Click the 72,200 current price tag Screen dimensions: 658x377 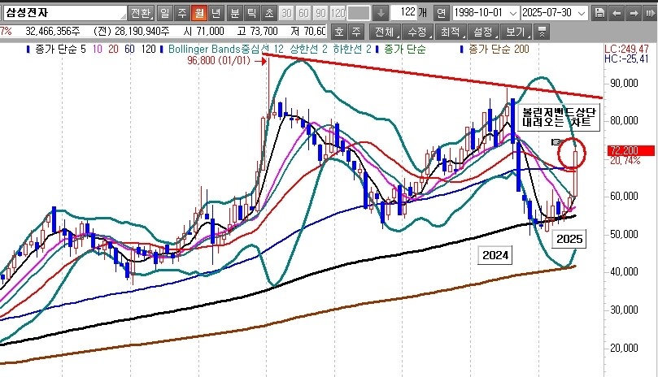tap(630, 150)
